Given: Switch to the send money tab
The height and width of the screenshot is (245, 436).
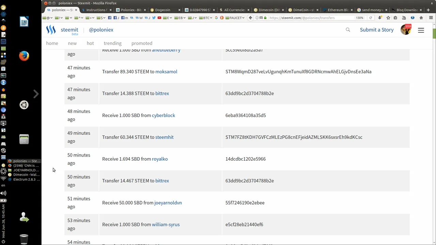Looking at the screenshot, I should (x=371, y=10).
